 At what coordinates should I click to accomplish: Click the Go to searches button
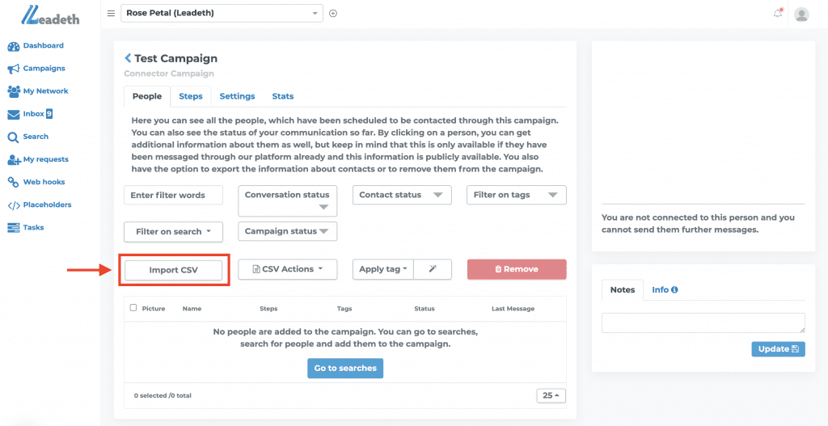tap(345, 369)
